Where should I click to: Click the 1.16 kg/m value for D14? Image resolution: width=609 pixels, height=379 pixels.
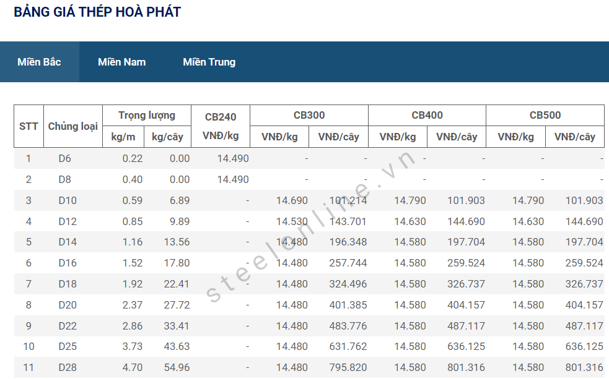click(133, 242)
